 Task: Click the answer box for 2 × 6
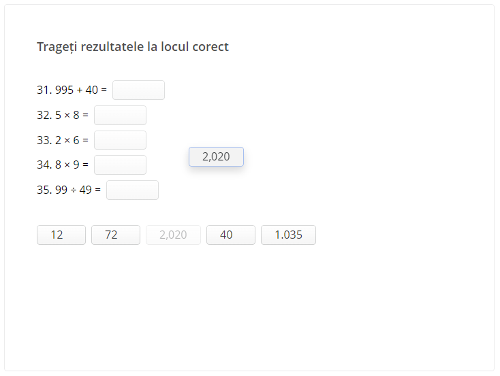(x=120, y=140)
